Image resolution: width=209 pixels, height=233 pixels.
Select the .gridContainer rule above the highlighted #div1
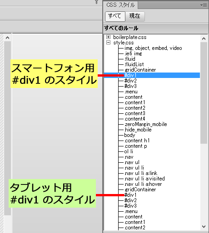point(140,70)
